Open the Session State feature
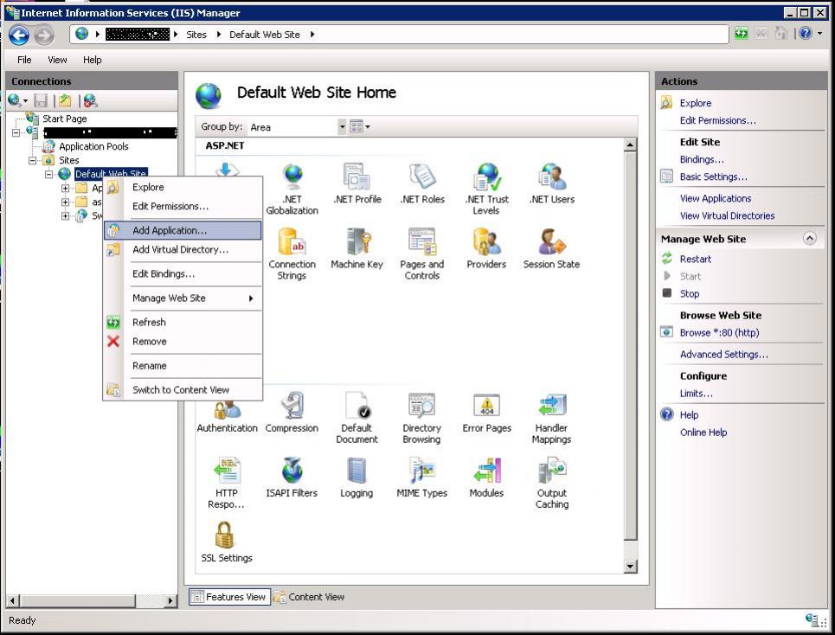835x635 pixels. click(x=551, y=248)
